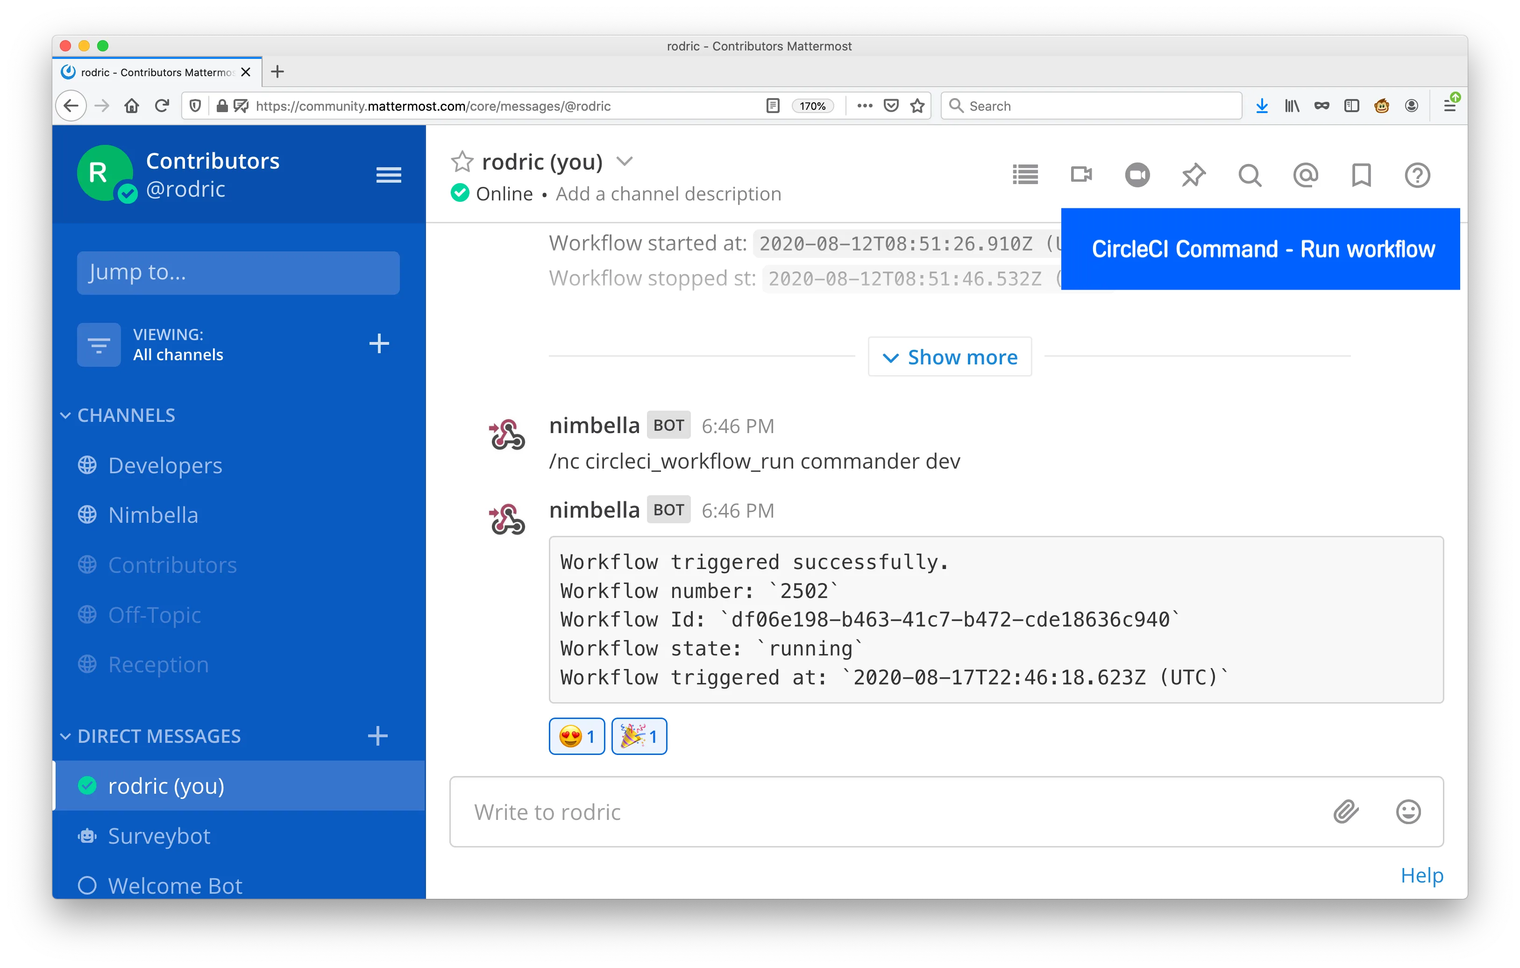Open message search in channel header

point(1250,175)
